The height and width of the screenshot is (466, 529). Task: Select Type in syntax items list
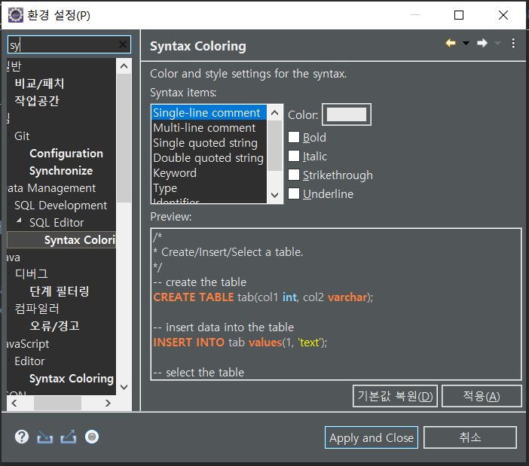click(x=165, y=187)
